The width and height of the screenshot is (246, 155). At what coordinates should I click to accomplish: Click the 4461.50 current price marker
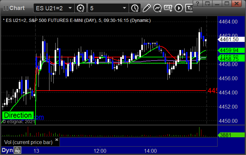tap(231, 39)
